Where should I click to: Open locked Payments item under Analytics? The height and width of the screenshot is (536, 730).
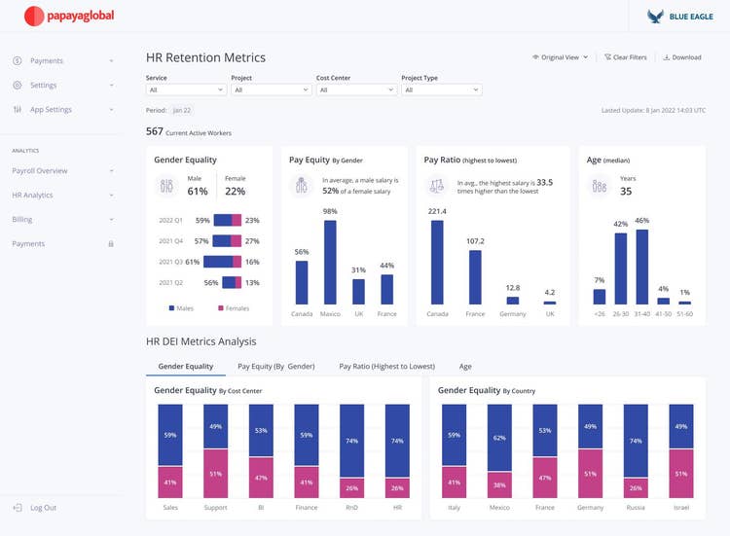coord(63,243)
